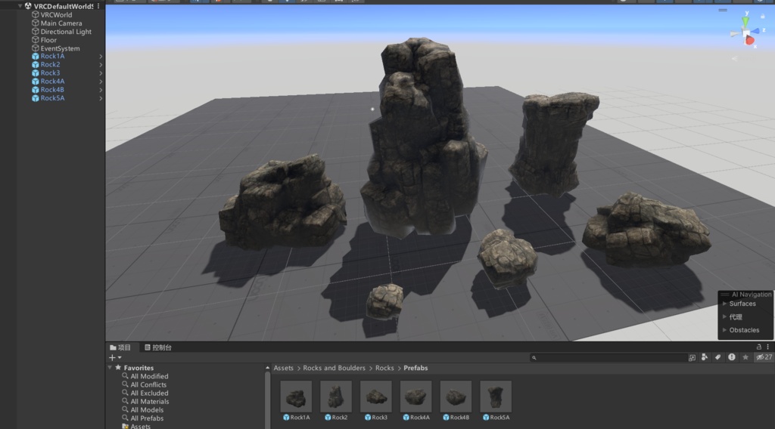This screenshot has height=429, width=775.
Task: Select EventSystem in the Hierarchy
Action: [x=60, y=48]
